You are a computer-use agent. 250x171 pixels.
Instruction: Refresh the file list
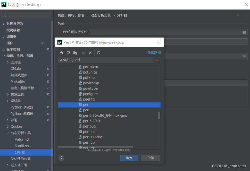pyautogui.click(x=99, y=53)
